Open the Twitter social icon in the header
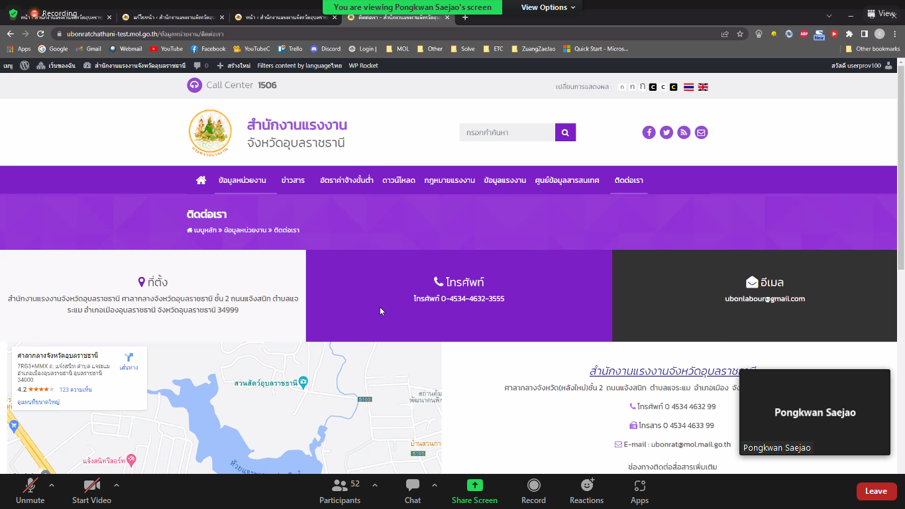Screen dimensions: 905x509 666,133
